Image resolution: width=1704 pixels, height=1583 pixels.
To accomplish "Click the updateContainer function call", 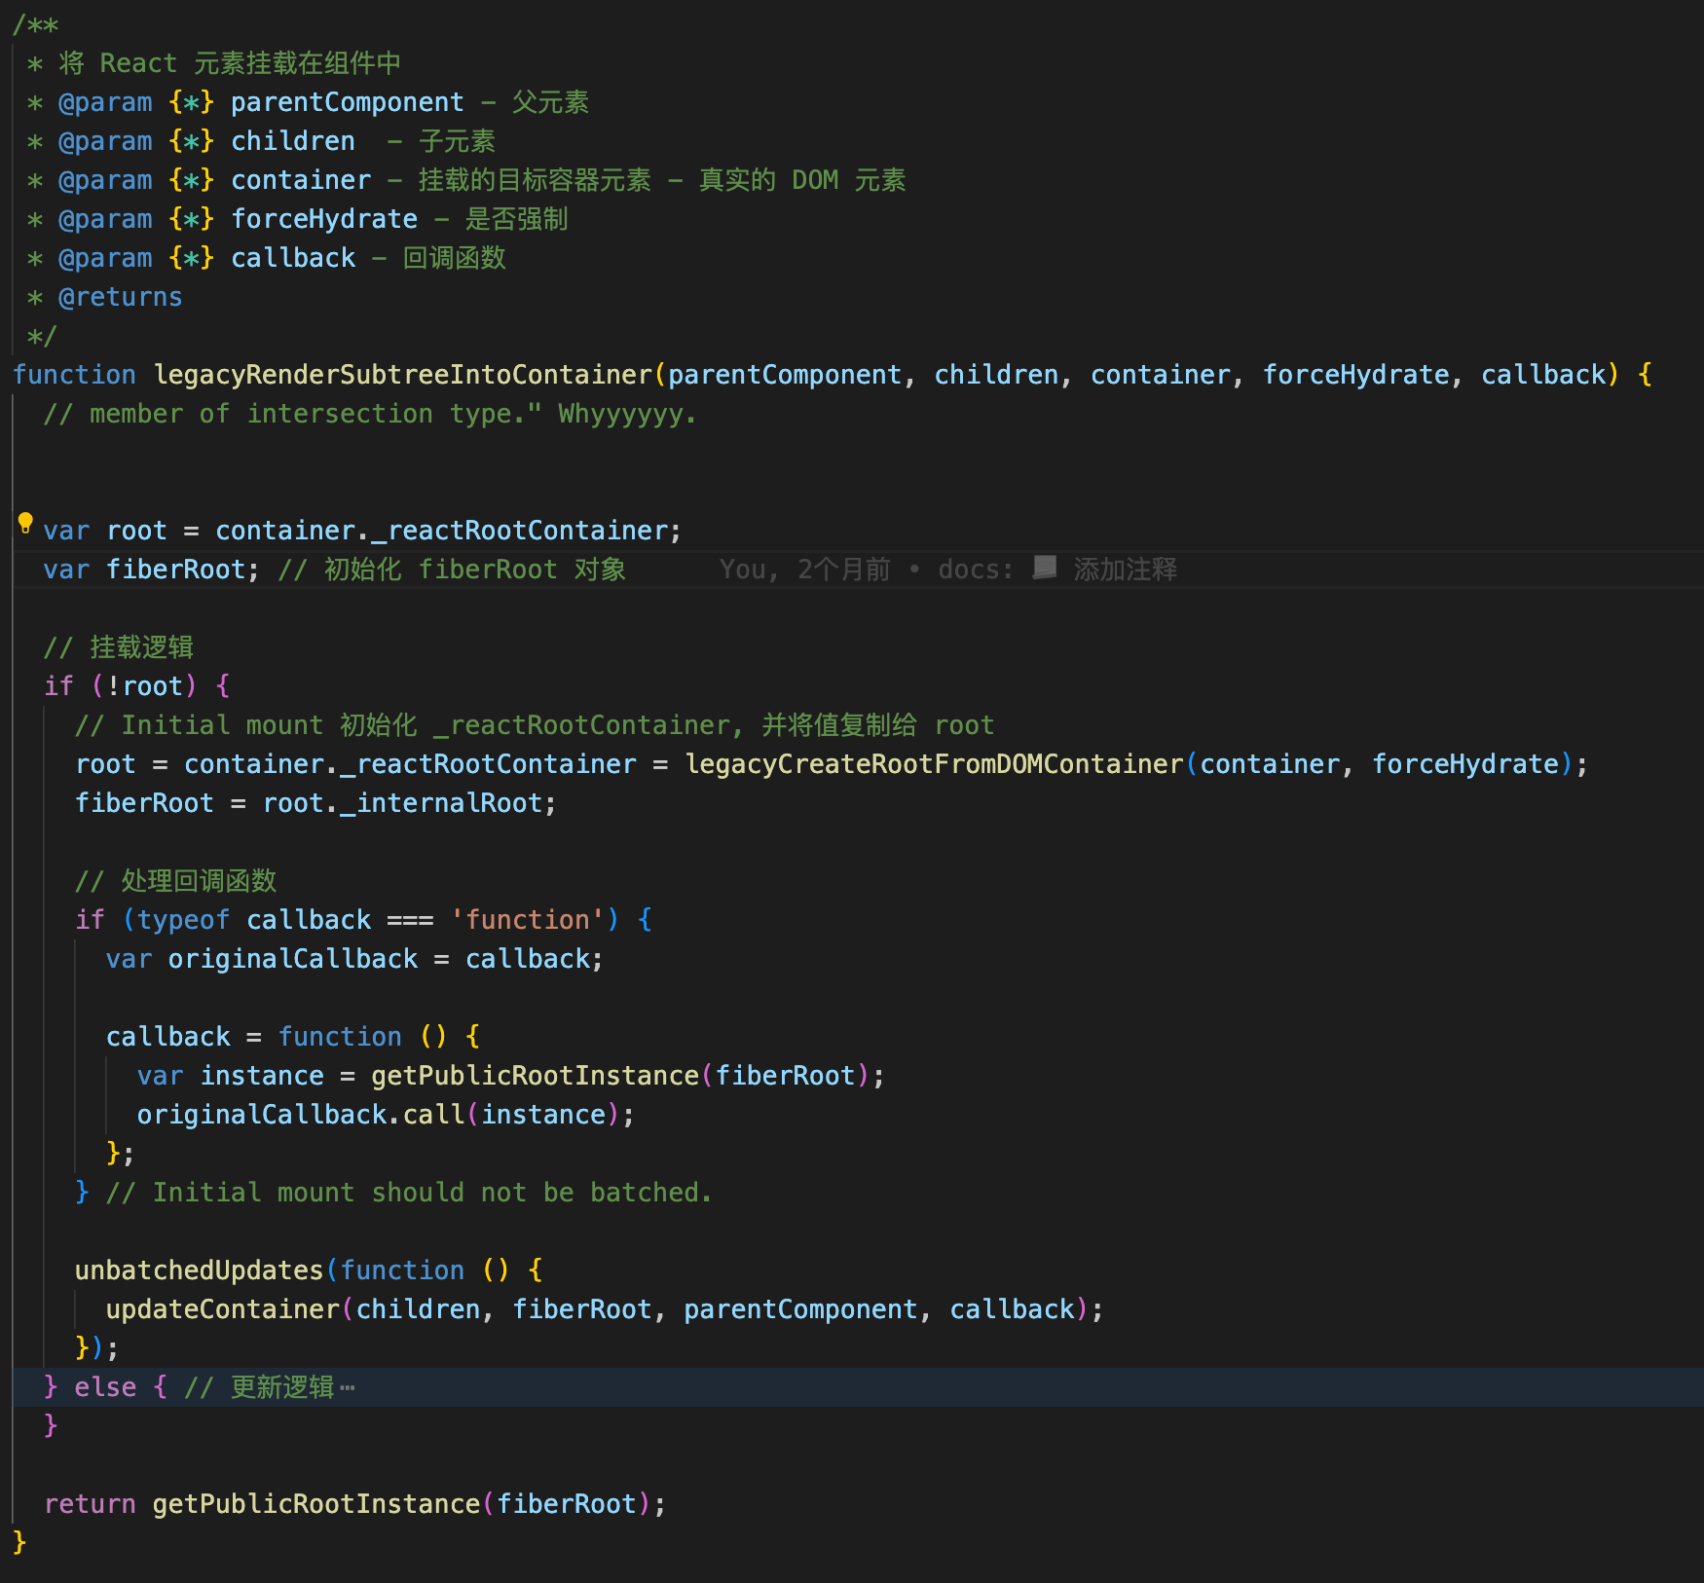I will [x=223, y=1309].
